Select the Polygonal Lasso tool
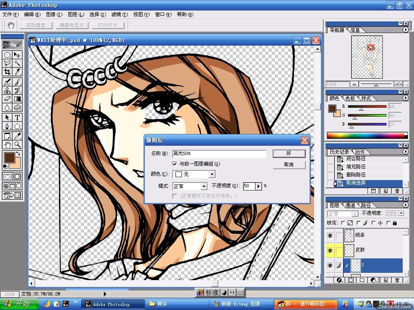Screen dimensions: 414x310 point(7,63)
